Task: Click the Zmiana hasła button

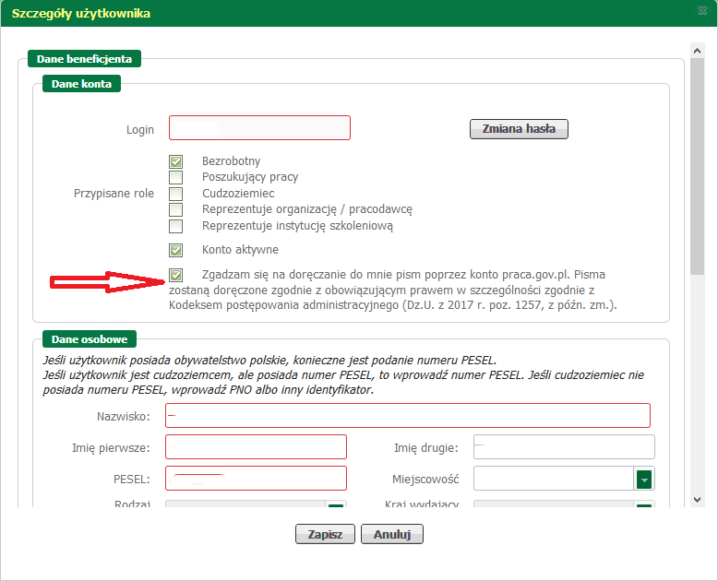Action: point(519,129)
